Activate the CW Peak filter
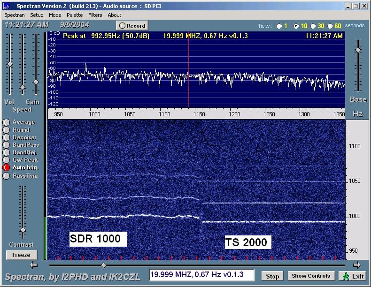This screenshot has height=287, width=371. tap(6, 160)
